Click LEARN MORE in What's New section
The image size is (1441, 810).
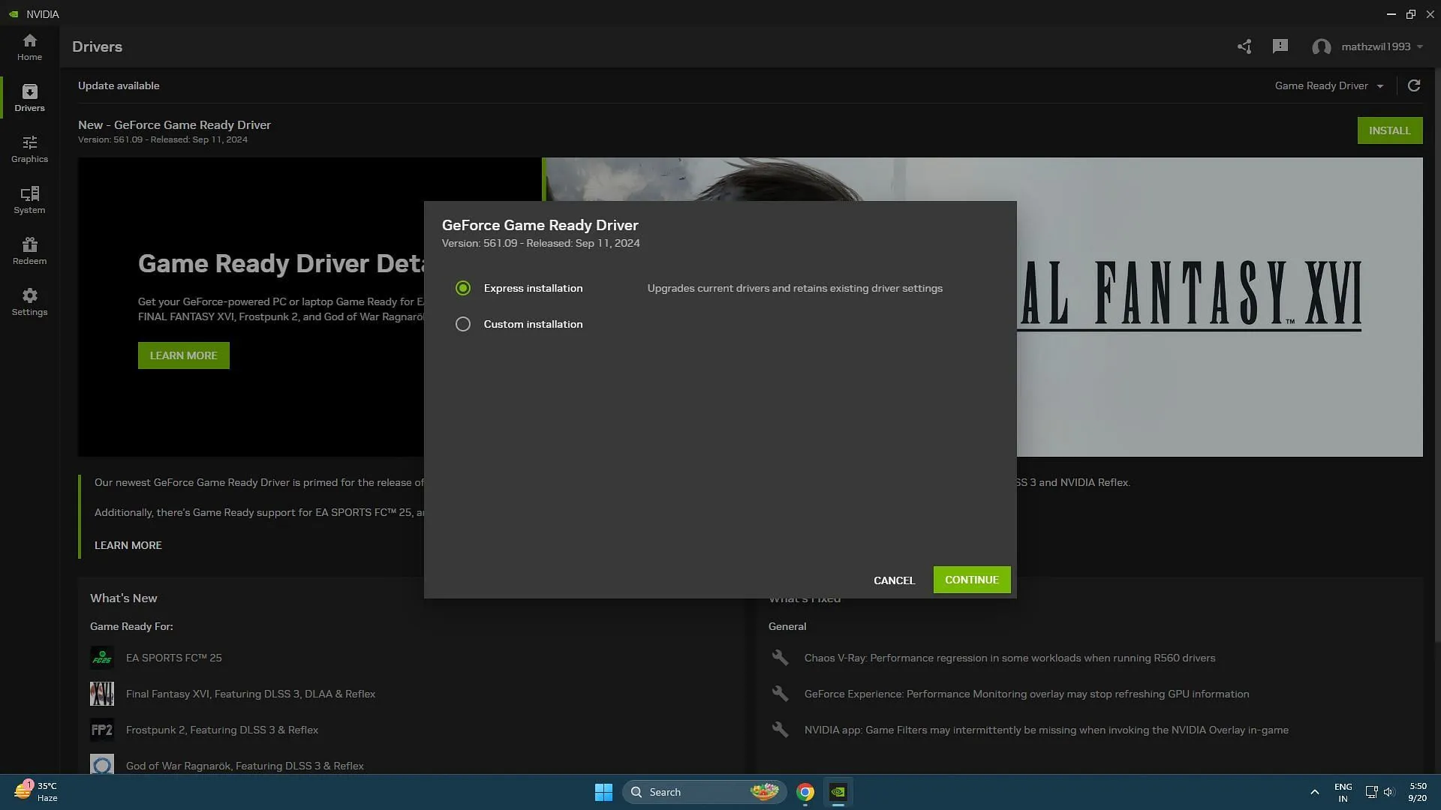128,545
